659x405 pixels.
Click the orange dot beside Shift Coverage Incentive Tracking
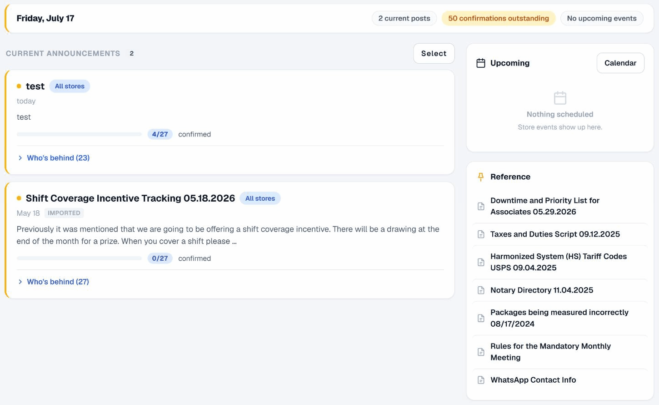[x=19, y=198]
